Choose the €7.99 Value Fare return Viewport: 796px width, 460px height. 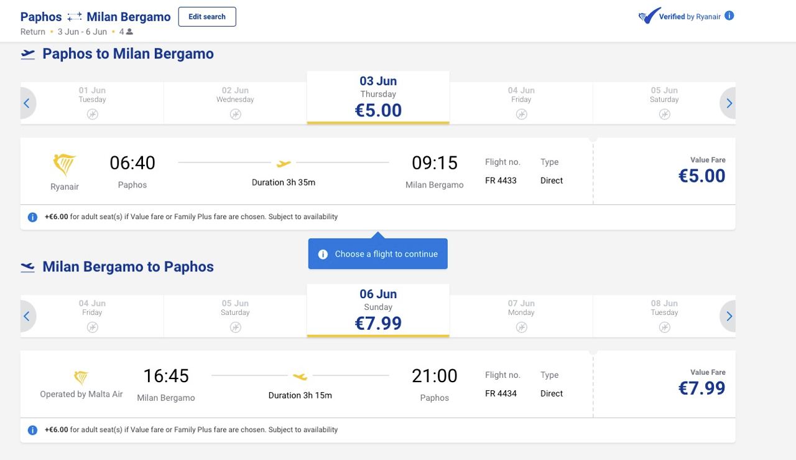click(x=701, y=384)
